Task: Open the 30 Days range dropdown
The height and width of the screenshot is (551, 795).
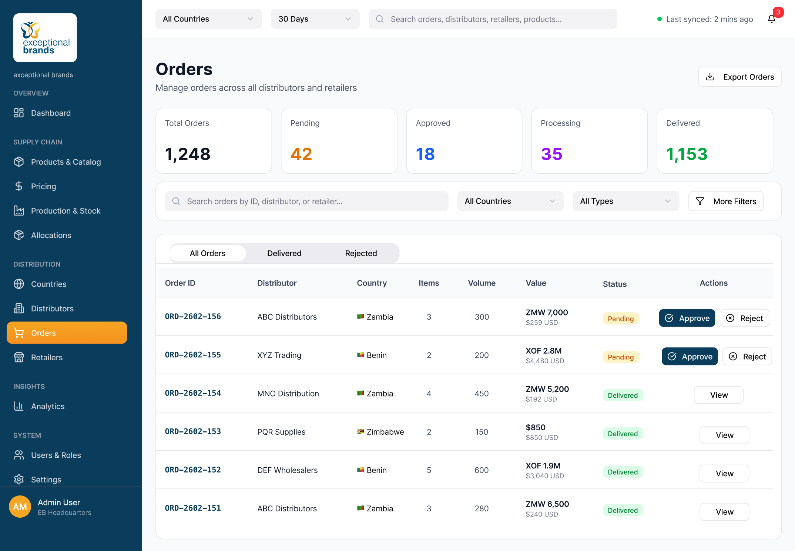Action: point(315,19)
